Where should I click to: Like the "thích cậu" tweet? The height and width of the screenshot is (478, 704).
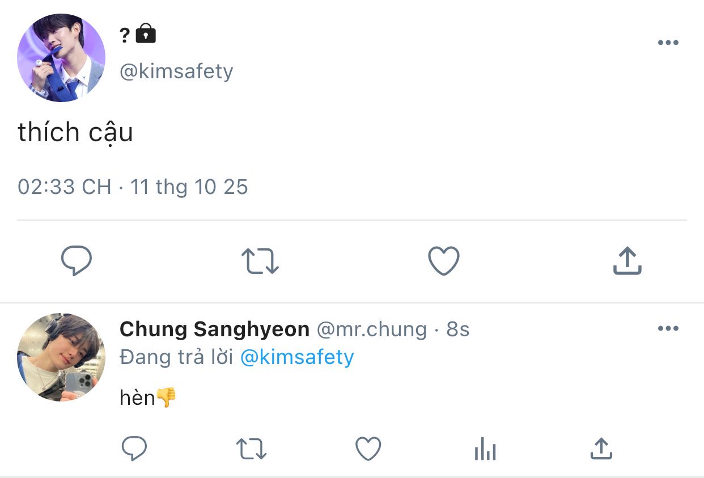(x=443, y=261)
